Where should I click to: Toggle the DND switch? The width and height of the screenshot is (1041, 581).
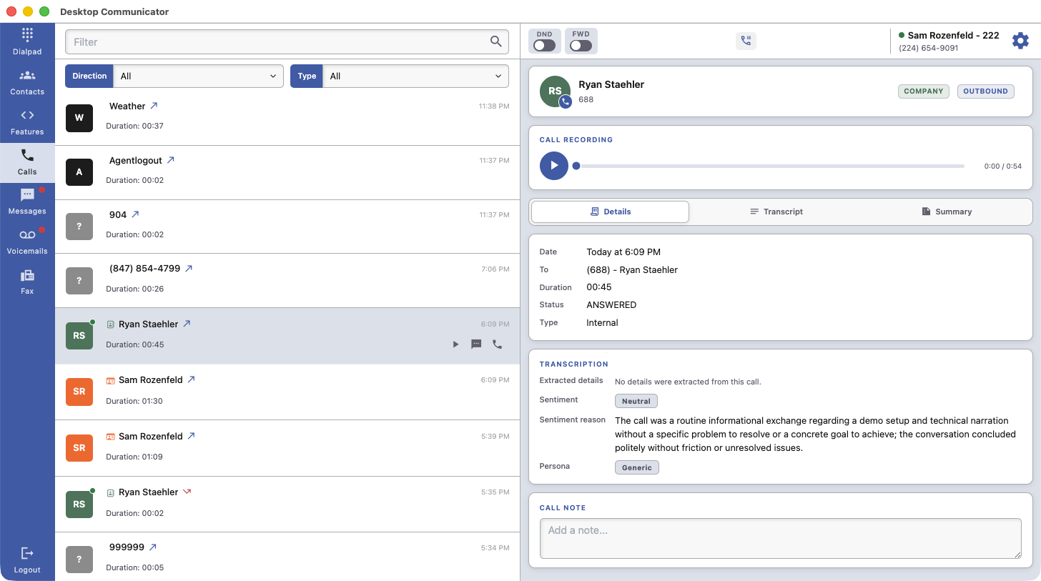click(544, 46)
